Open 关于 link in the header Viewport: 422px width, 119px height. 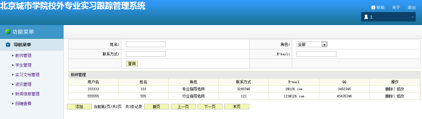tap(396, 7)
